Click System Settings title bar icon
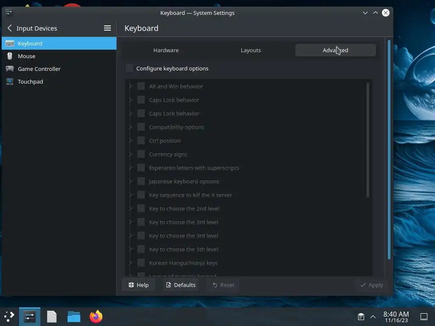 pos(9,13)
